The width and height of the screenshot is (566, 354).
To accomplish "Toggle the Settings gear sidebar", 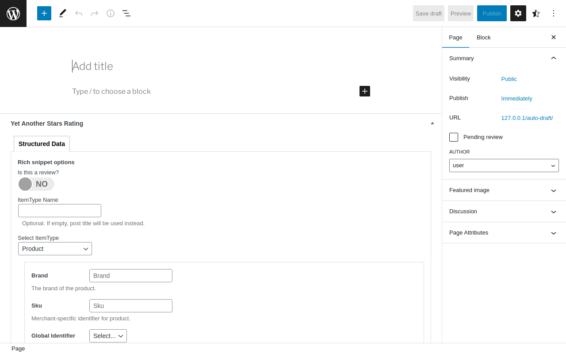I will click(518, 13).
